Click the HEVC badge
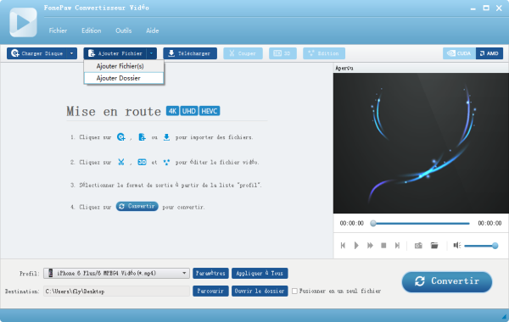Viewport: 509px width, 322px height. [210, 111]
